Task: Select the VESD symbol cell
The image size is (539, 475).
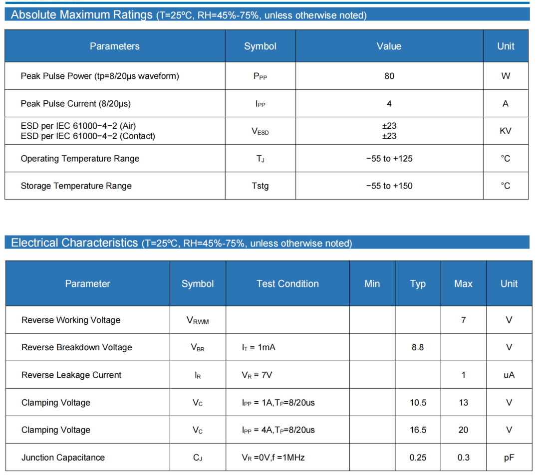Action: [260, 131]
